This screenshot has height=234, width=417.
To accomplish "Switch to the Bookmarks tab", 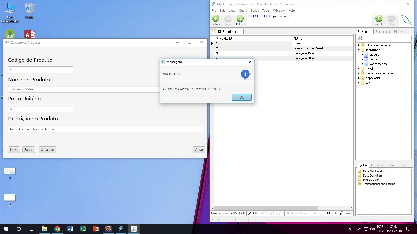I will click(x=383, y=32).
